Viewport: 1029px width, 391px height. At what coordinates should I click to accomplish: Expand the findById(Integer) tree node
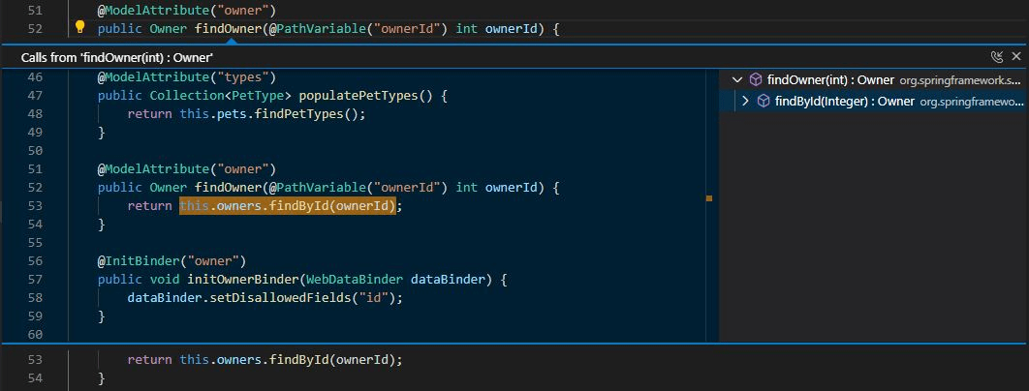click(x=745, y=101)
